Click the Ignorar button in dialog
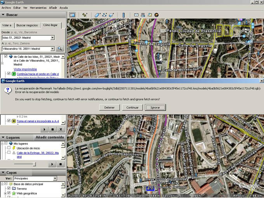The height and width of the screenshot is (198, 264). 155,108
